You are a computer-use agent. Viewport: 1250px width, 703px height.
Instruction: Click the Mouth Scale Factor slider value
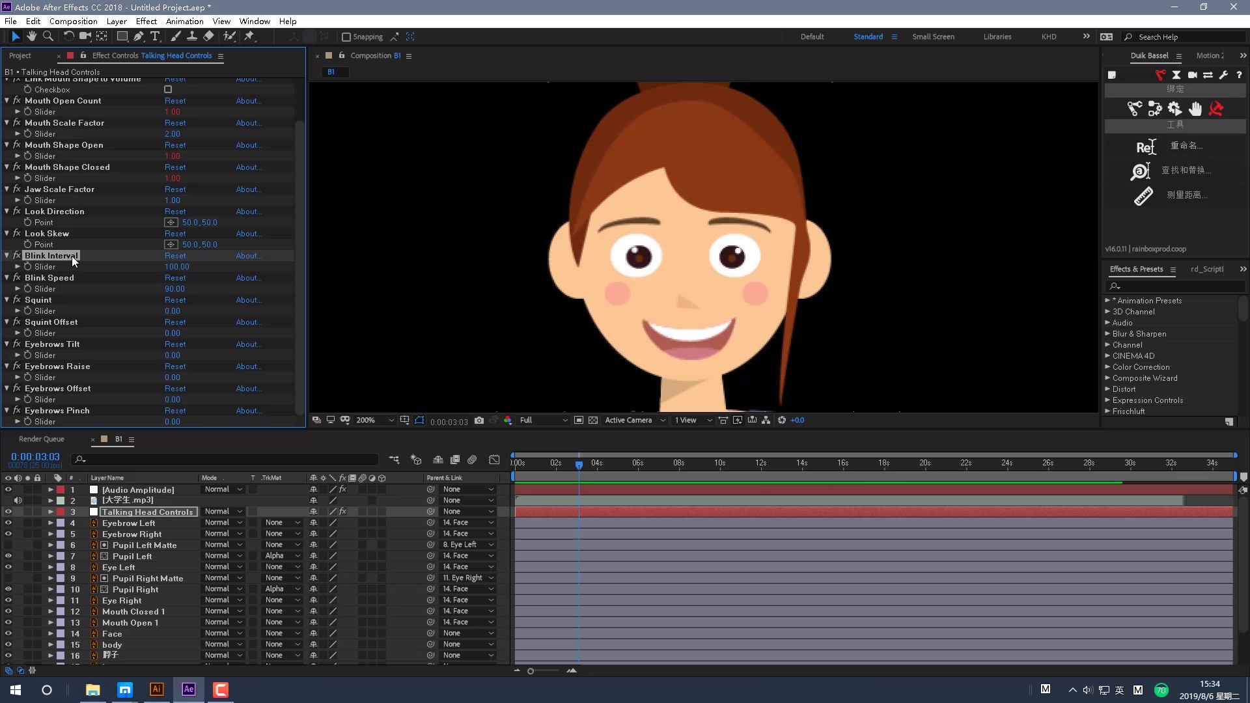tap(173, 134)
